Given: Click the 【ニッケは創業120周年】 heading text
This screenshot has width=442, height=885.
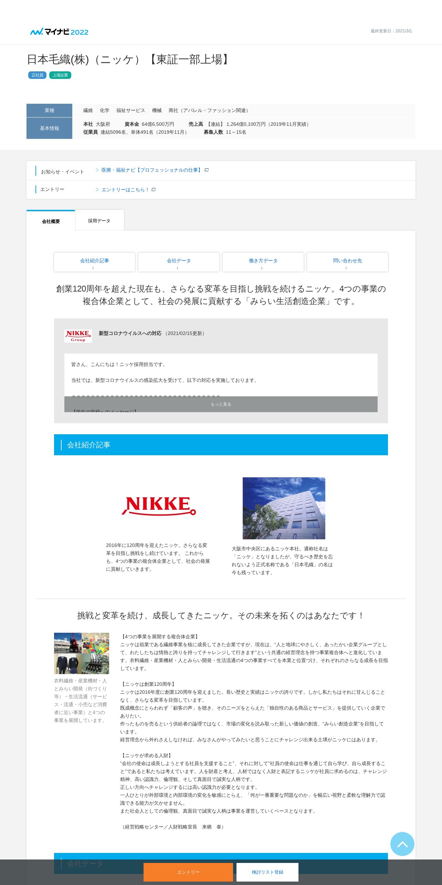Looking at the screenshot, I should tap(149, 684).
